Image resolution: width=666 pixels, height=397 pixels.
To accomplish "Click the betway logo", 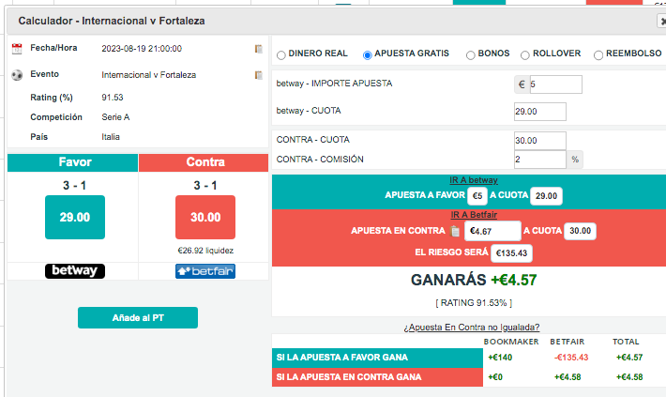I will pos(75,270).
